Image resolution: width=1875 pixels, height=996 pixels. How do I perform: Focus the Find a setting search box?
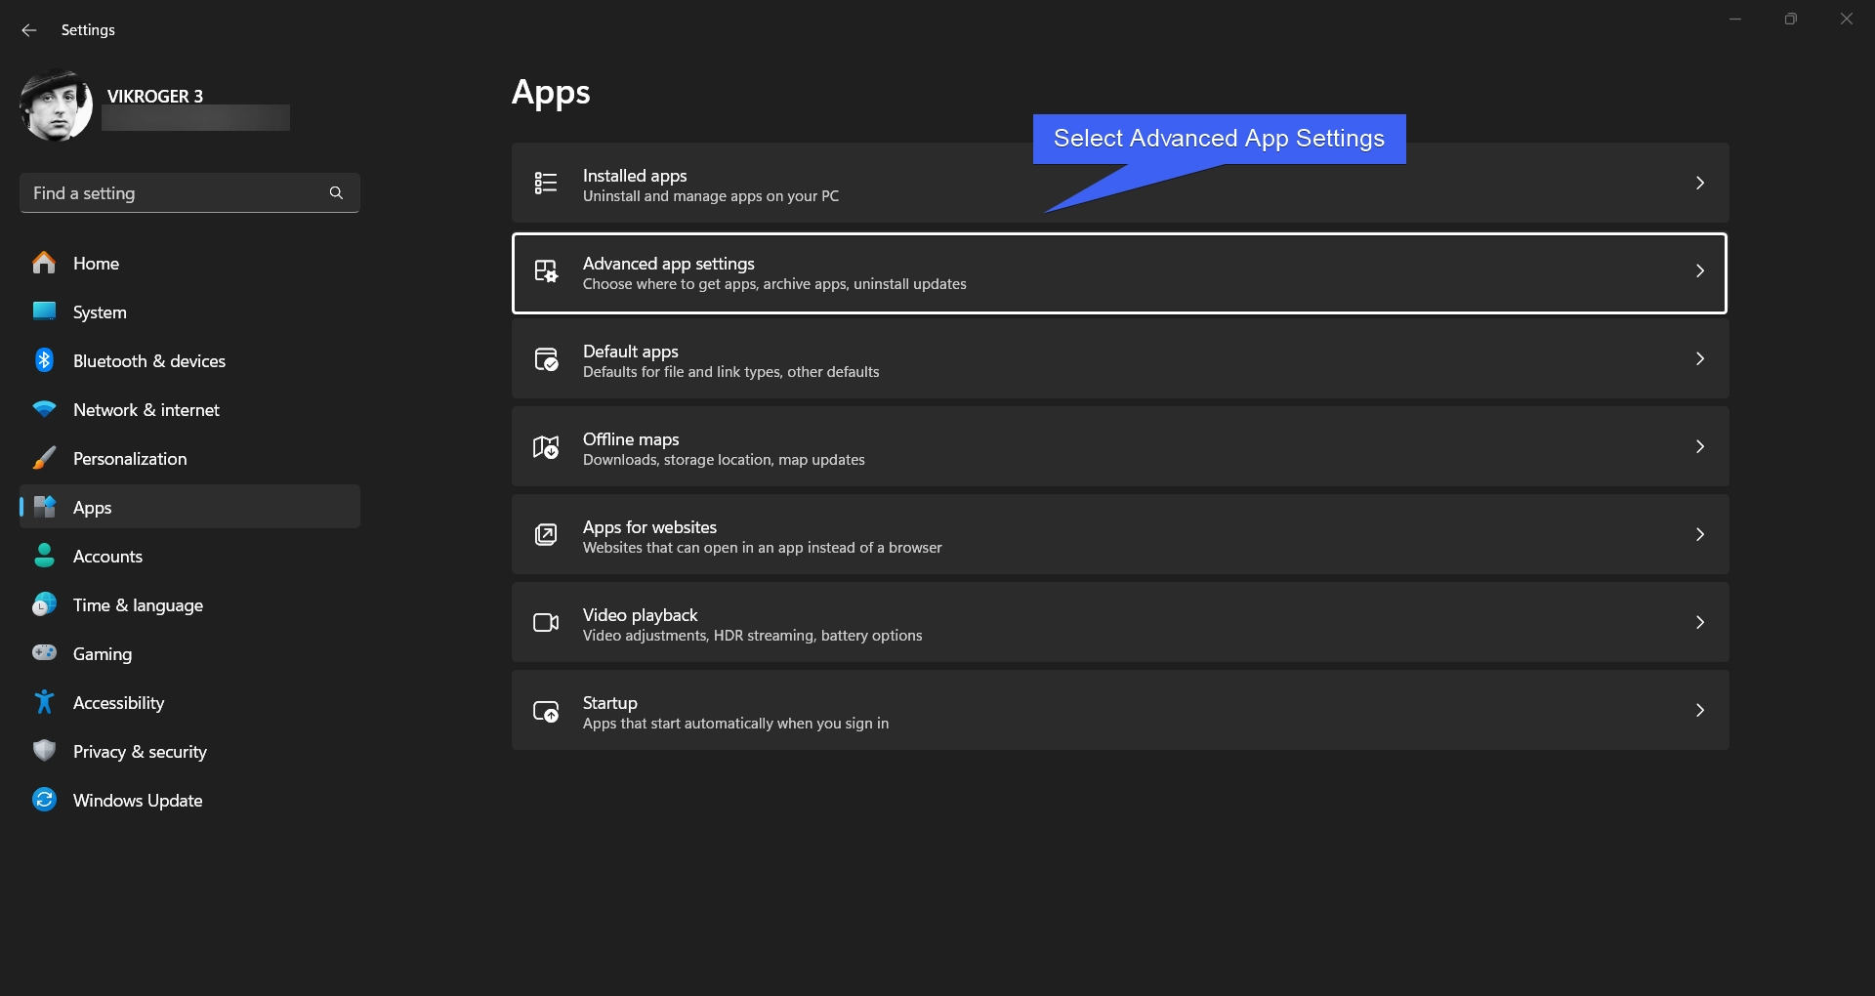click(x=176, y=193)
